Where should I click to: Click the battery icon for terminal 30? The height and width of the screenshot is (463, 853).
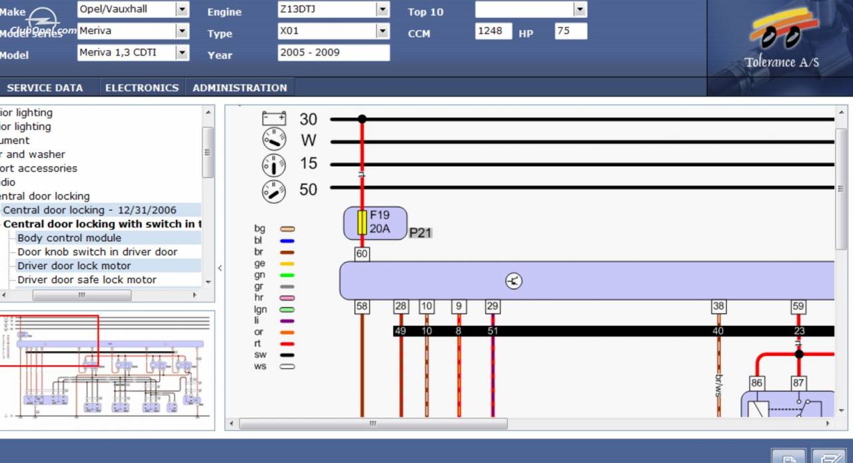pyautogui.click(x=274, y=119)
